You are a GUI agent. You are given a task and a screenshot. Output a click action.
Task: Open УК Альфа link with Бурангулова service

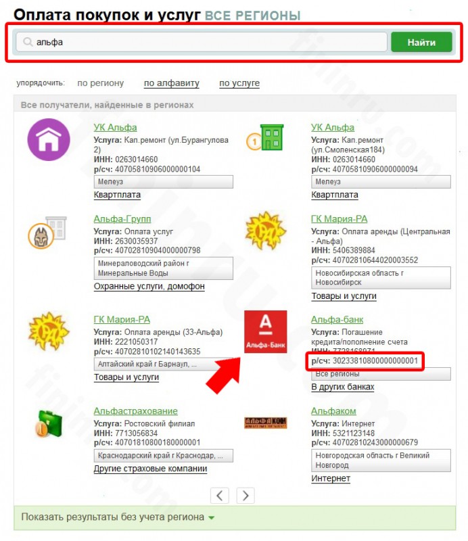pos(115,127)
